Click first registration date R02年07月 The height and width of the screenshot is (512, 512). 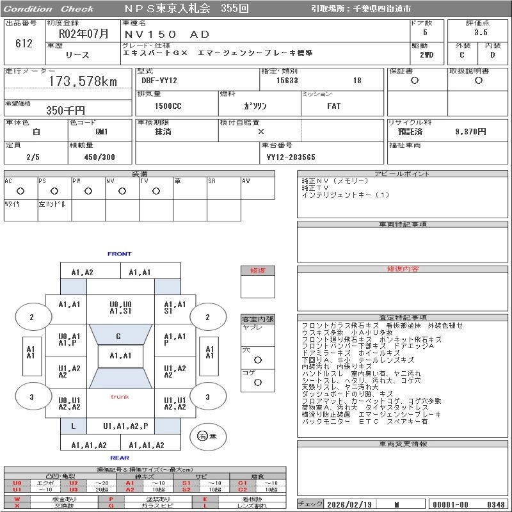[83, 34]
